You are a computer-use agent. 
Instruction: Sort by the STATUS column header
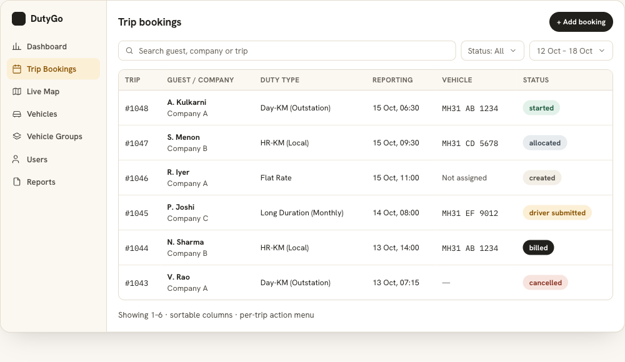[536, 80]
